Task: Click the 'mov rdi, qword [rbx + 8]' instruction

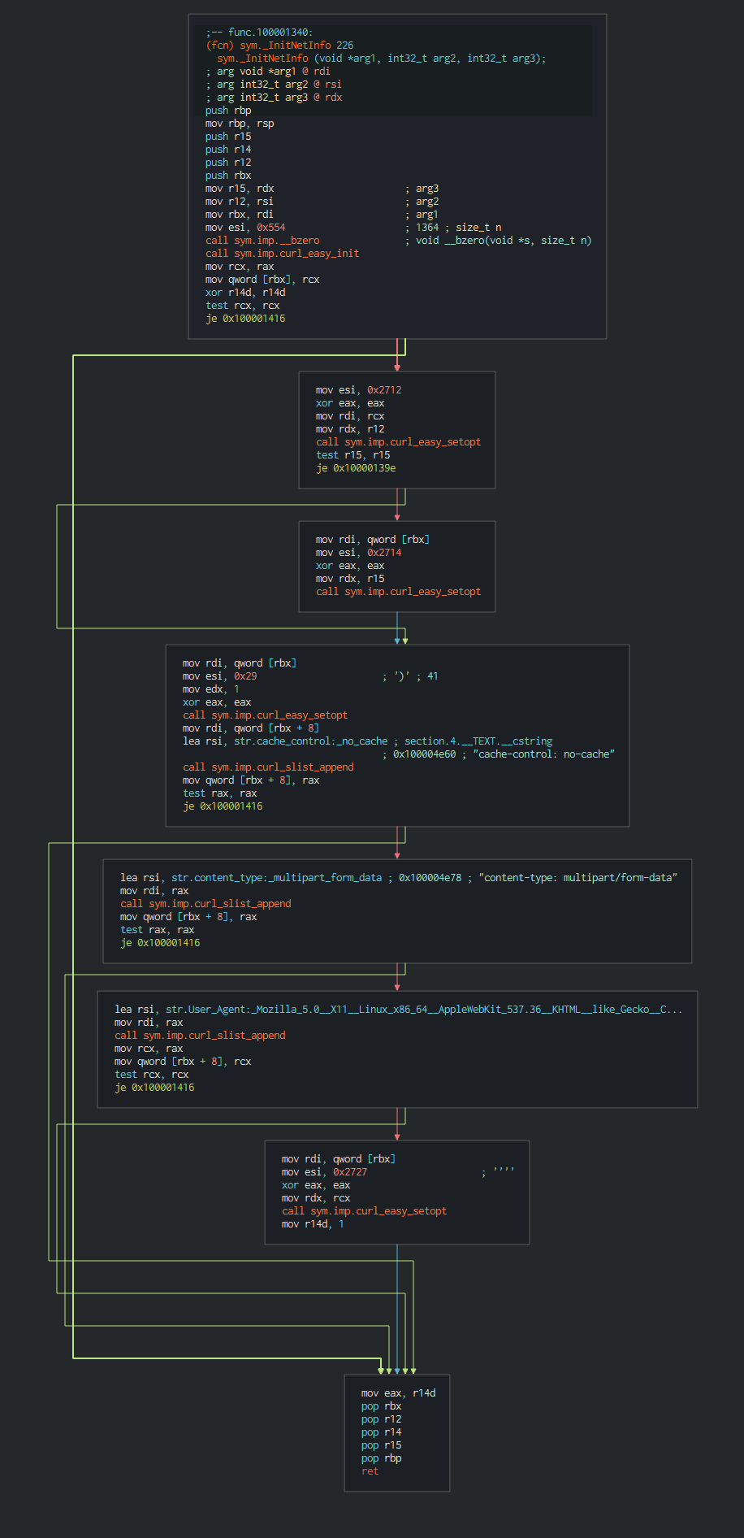Action: (251, 728)
